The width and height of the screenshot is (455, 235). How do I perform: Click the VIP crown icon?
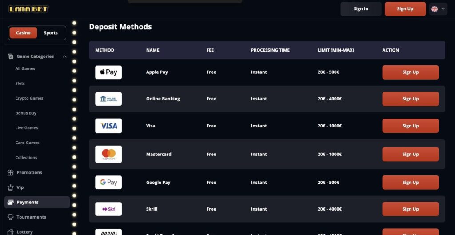(11, 187)
